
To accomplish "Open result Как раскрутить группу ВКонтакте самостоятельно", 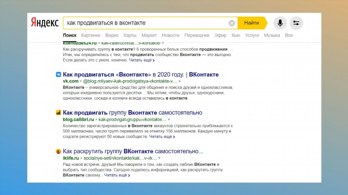I will [x=133, y=151].
